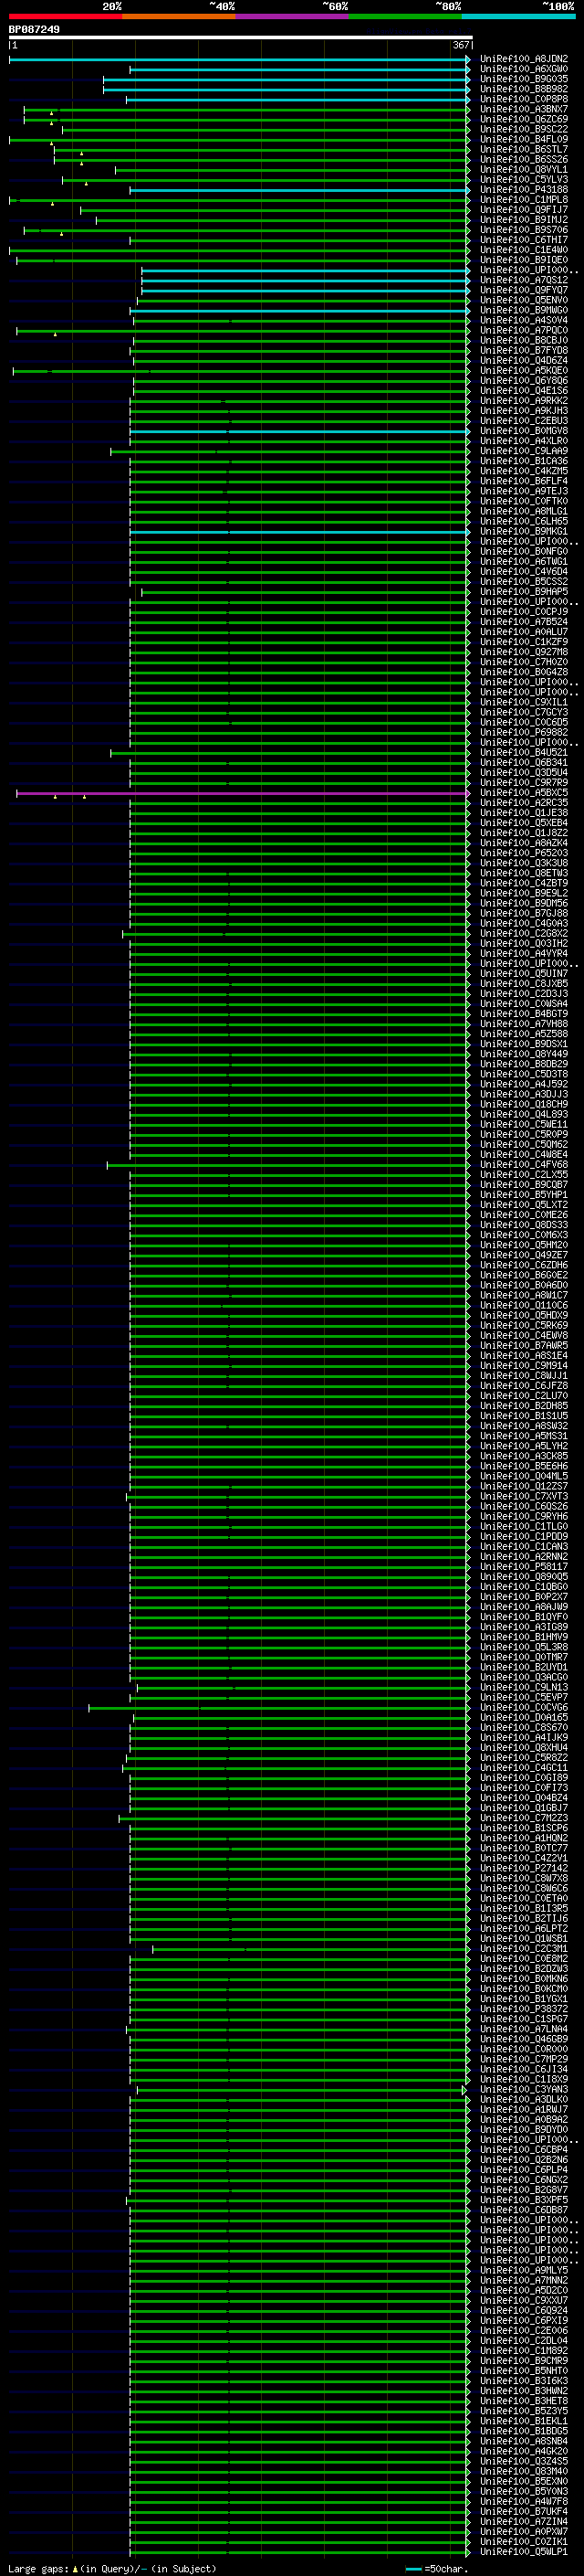Image resolution: width=584 pixels, height=2576 pixels.
Task: Select hit UniRef100_B3HET8
Action: point(524,2401)
